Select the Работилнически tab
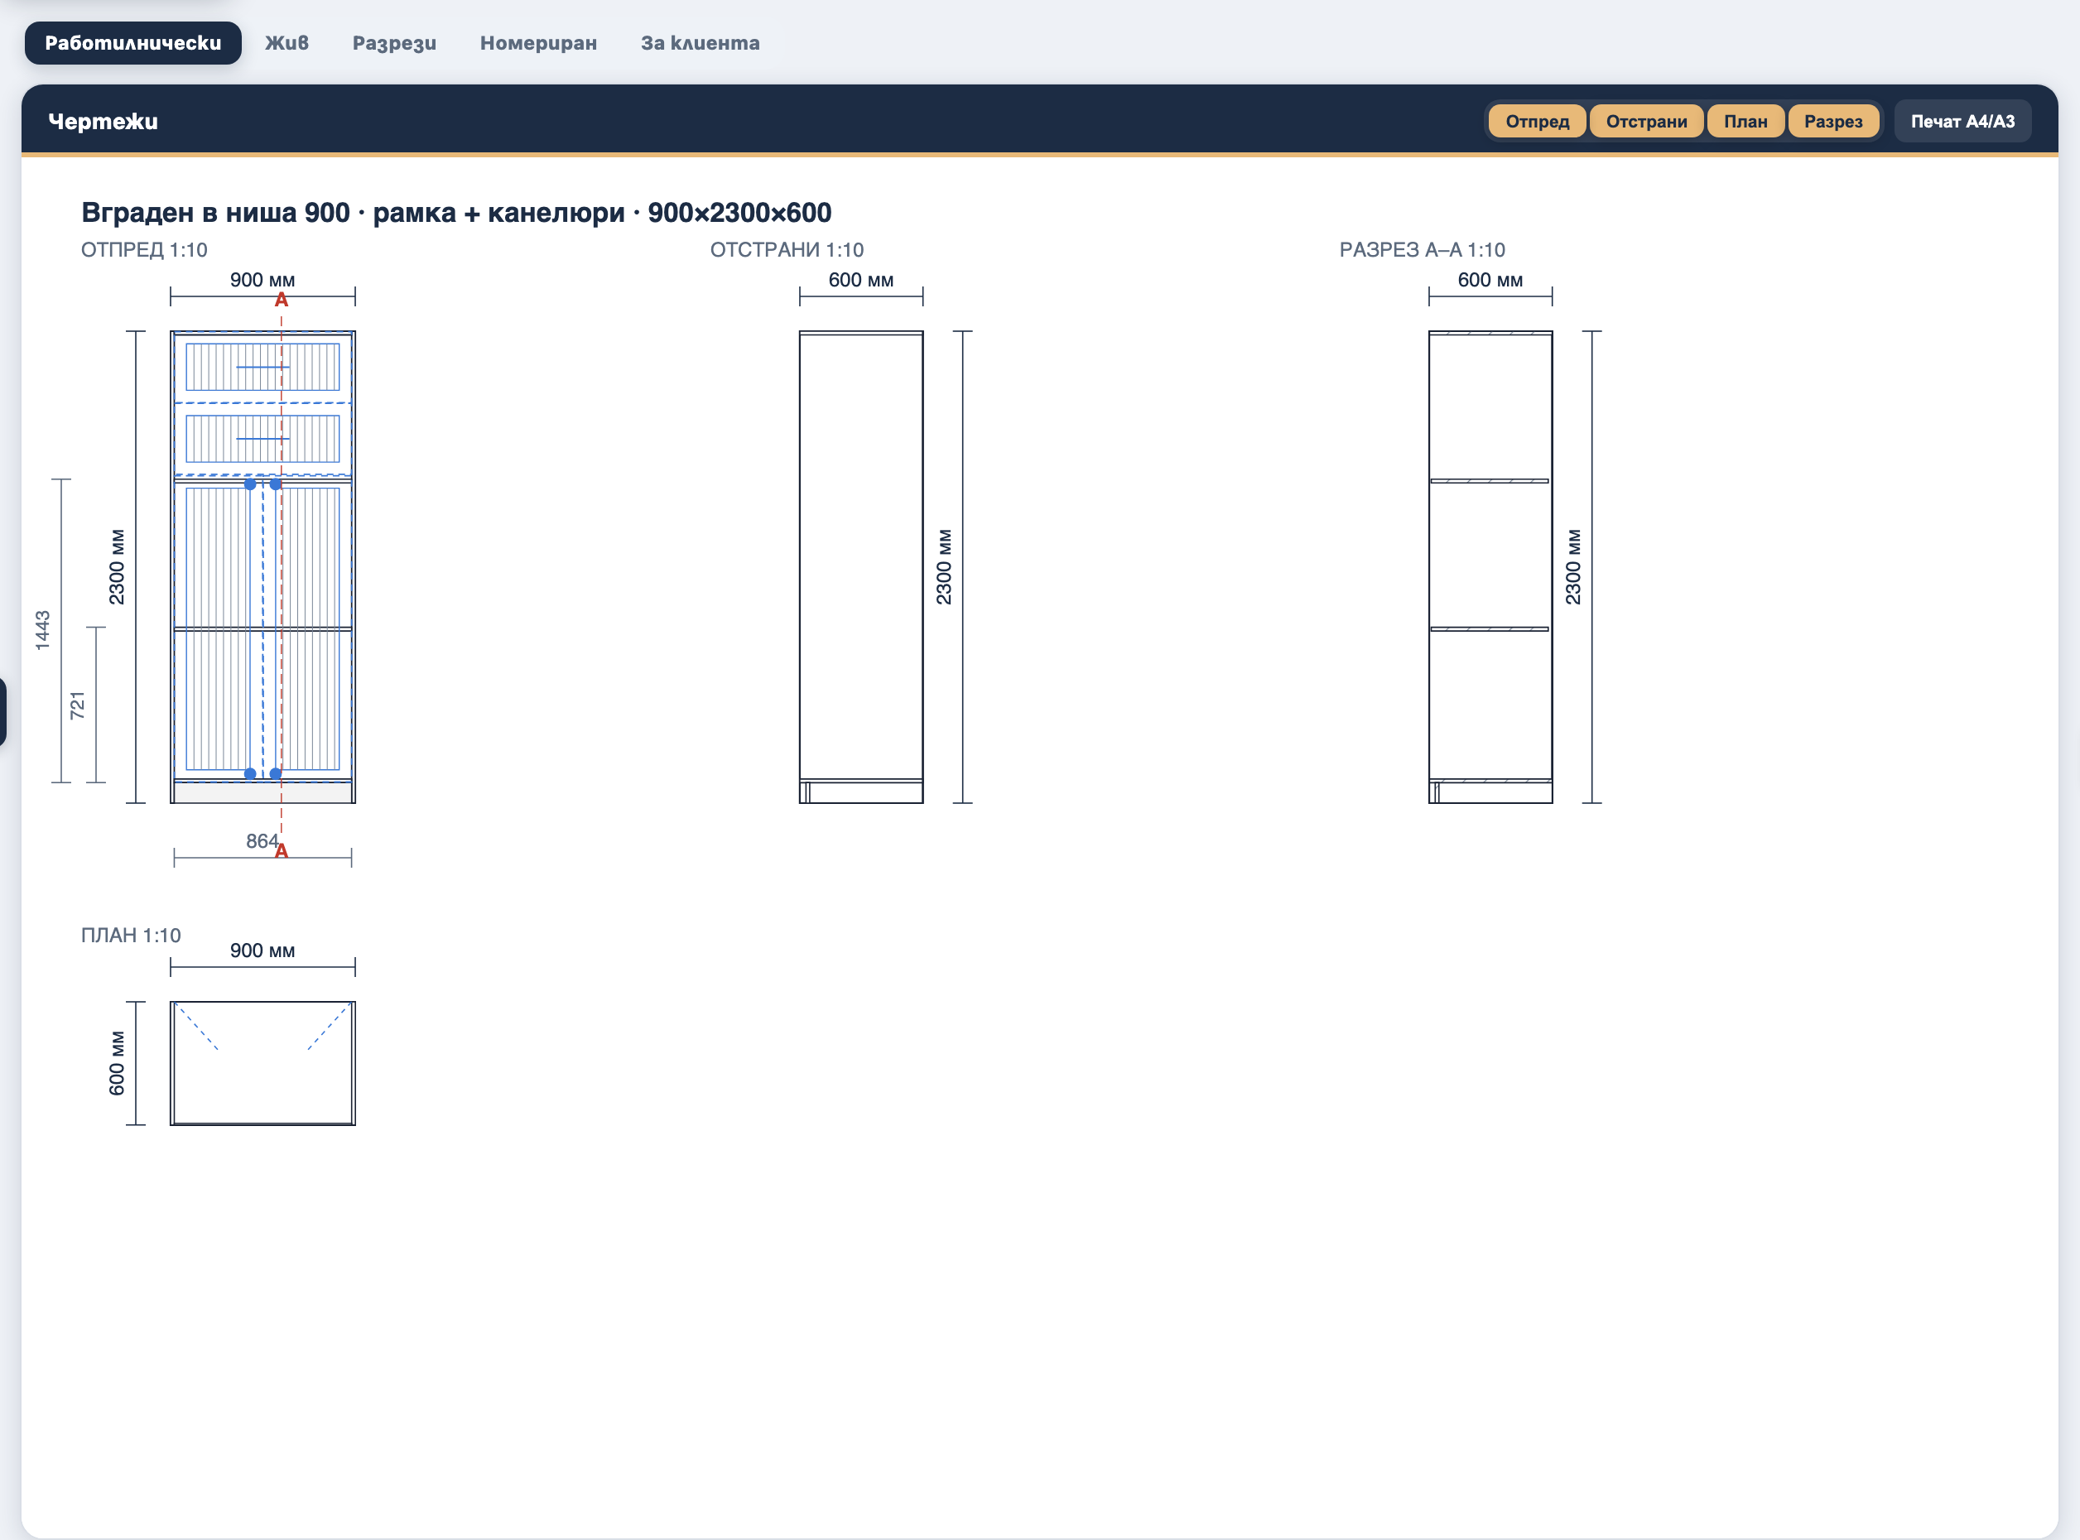Viewport: 2080px width, 1540px height. pos(133,43)
